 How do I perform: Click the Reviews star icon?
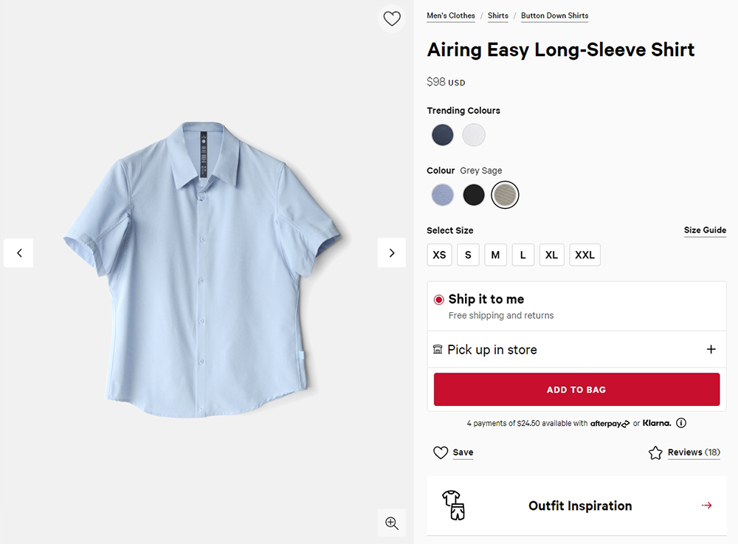point(655,452)
